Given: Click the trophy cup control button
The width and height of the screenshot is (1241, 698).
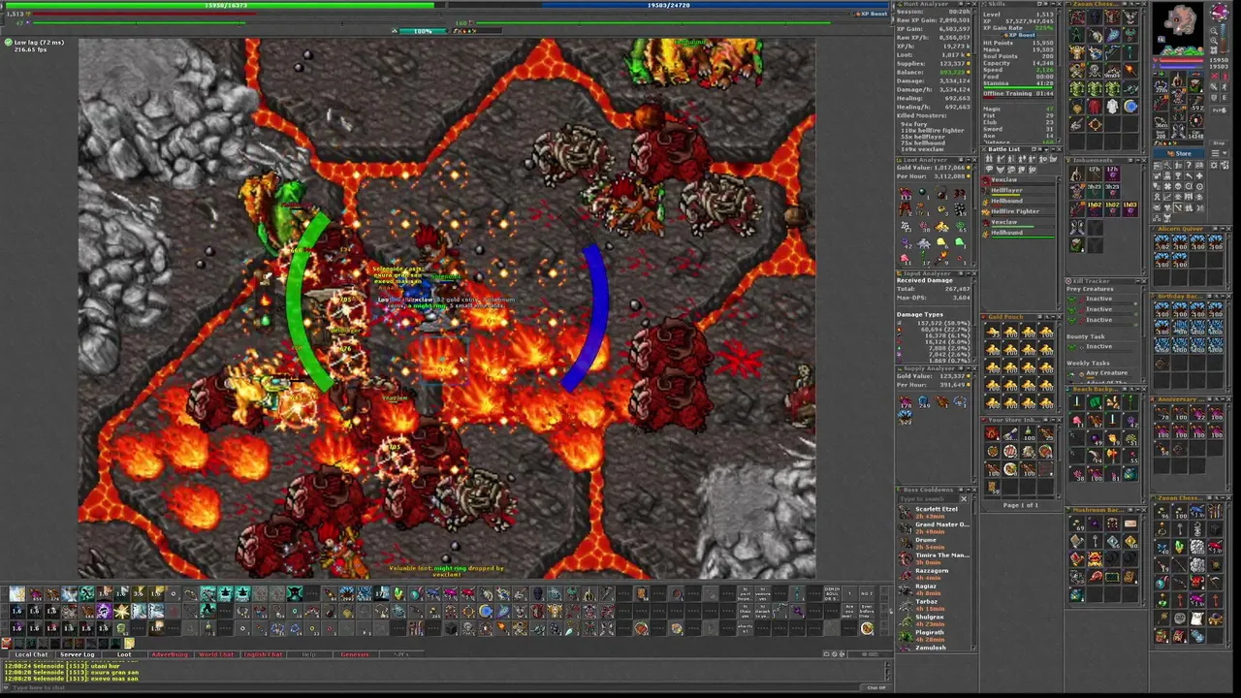Looking at the screenshot, I should click(1178, 176).
